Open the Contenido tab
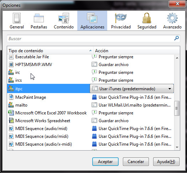Viewport: 187px width, 173px height. tap(64, 21)
